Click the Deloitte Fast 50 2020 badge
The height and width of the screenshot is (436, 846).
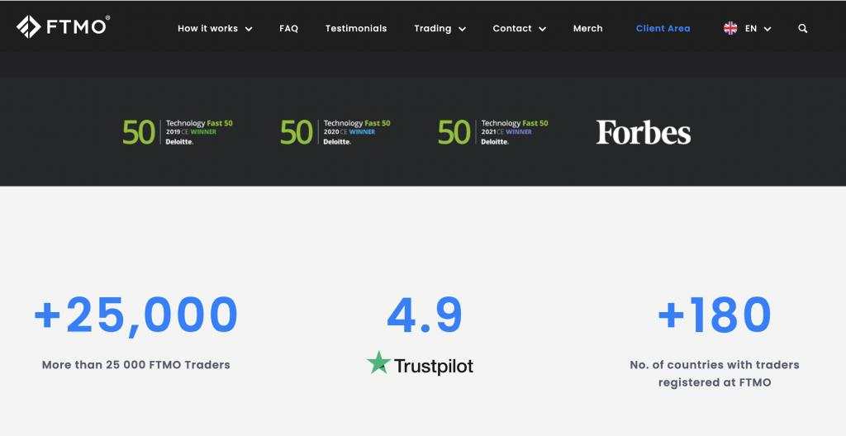(x=335, y=132)
